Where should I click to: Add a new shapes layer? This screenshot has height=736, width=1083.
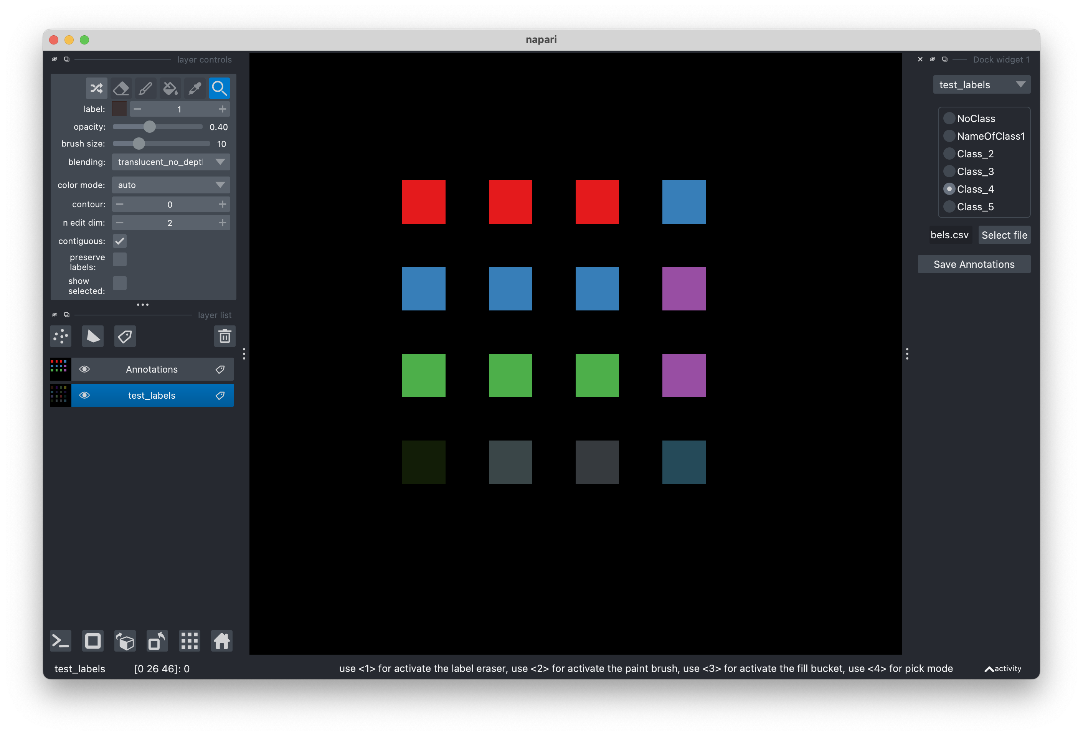click(x=92, y=336)
